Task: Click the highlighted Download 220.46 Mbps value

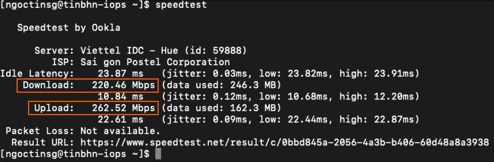Action: tap(123, 85)
